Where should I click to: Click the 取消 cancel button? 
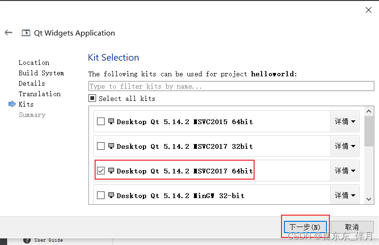pos(352,227)
